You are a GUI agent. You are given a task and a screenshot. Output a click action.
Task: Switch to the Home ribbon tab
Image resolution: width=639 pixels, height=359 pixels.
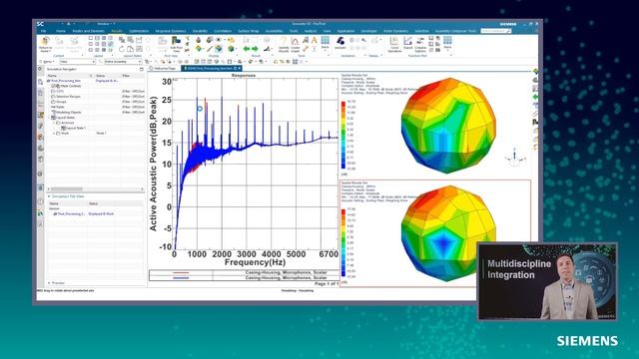tap(61, 31)
